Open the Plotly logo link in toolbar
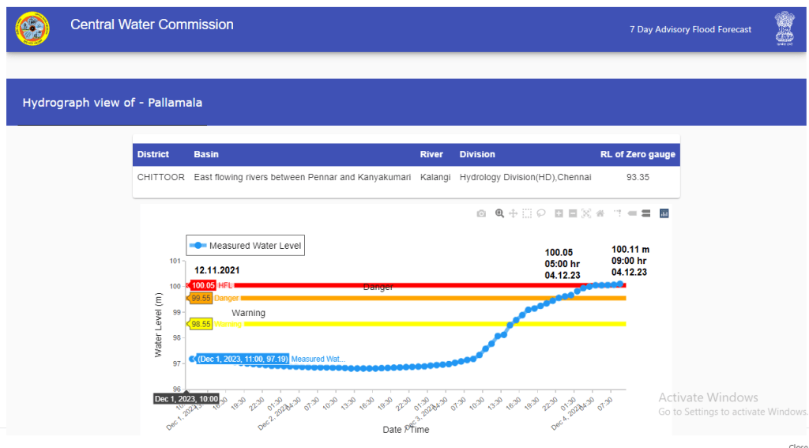 (x=664, y=213)
